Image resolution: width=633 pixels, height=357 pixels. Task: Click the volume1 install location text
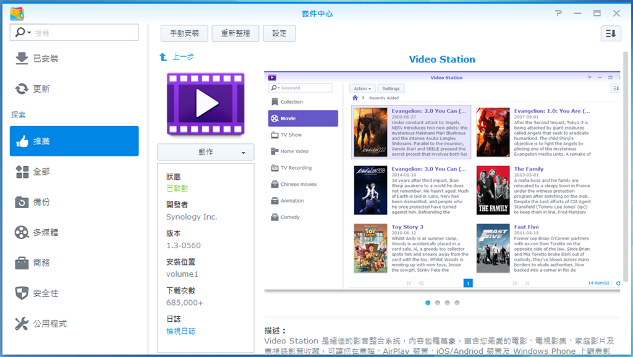tap(182, 274)
